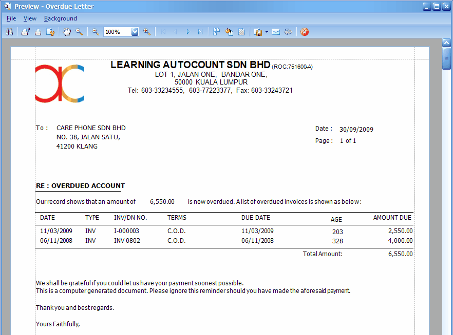Click the company logo image
The height and width of the screenshot is (335, 453).
coord(60,83)
